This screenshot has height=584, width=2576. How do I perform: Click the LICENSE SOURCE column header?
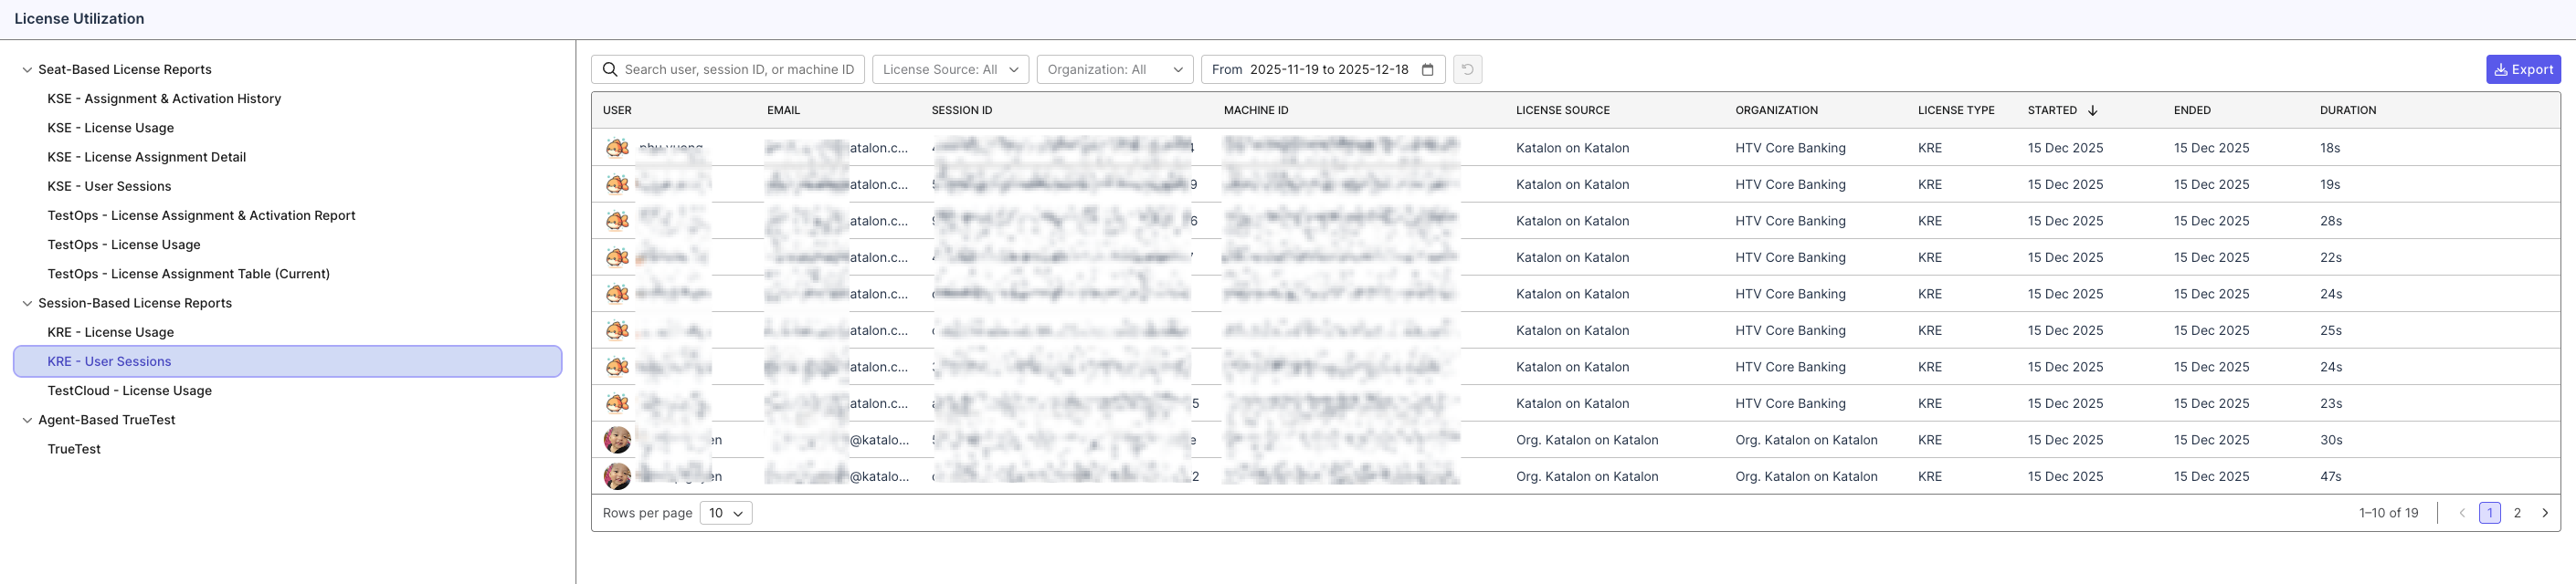point(1562,109)
